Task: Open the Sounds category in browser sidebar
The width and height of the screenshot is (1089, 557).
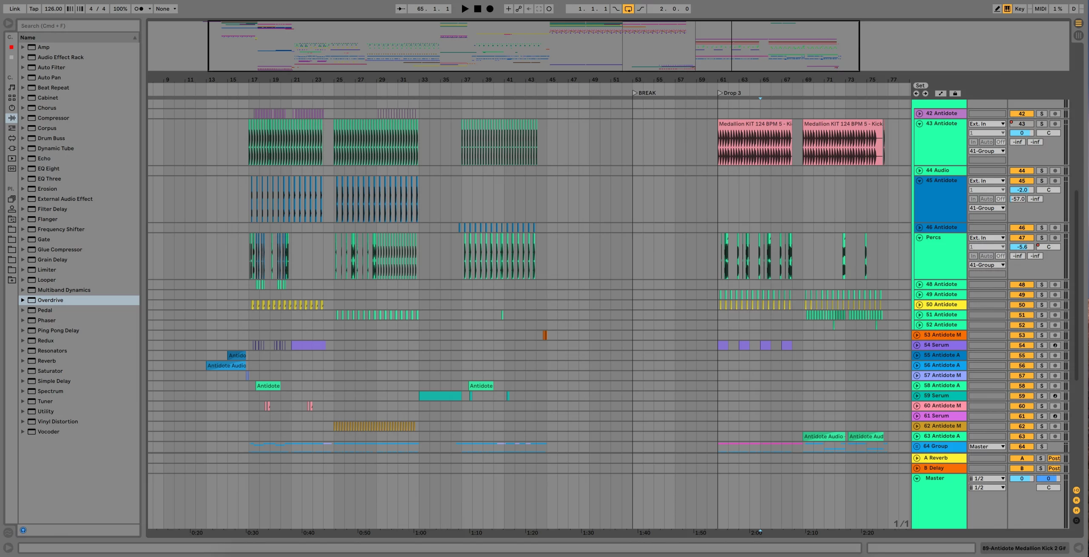Action: coord(12,88)
